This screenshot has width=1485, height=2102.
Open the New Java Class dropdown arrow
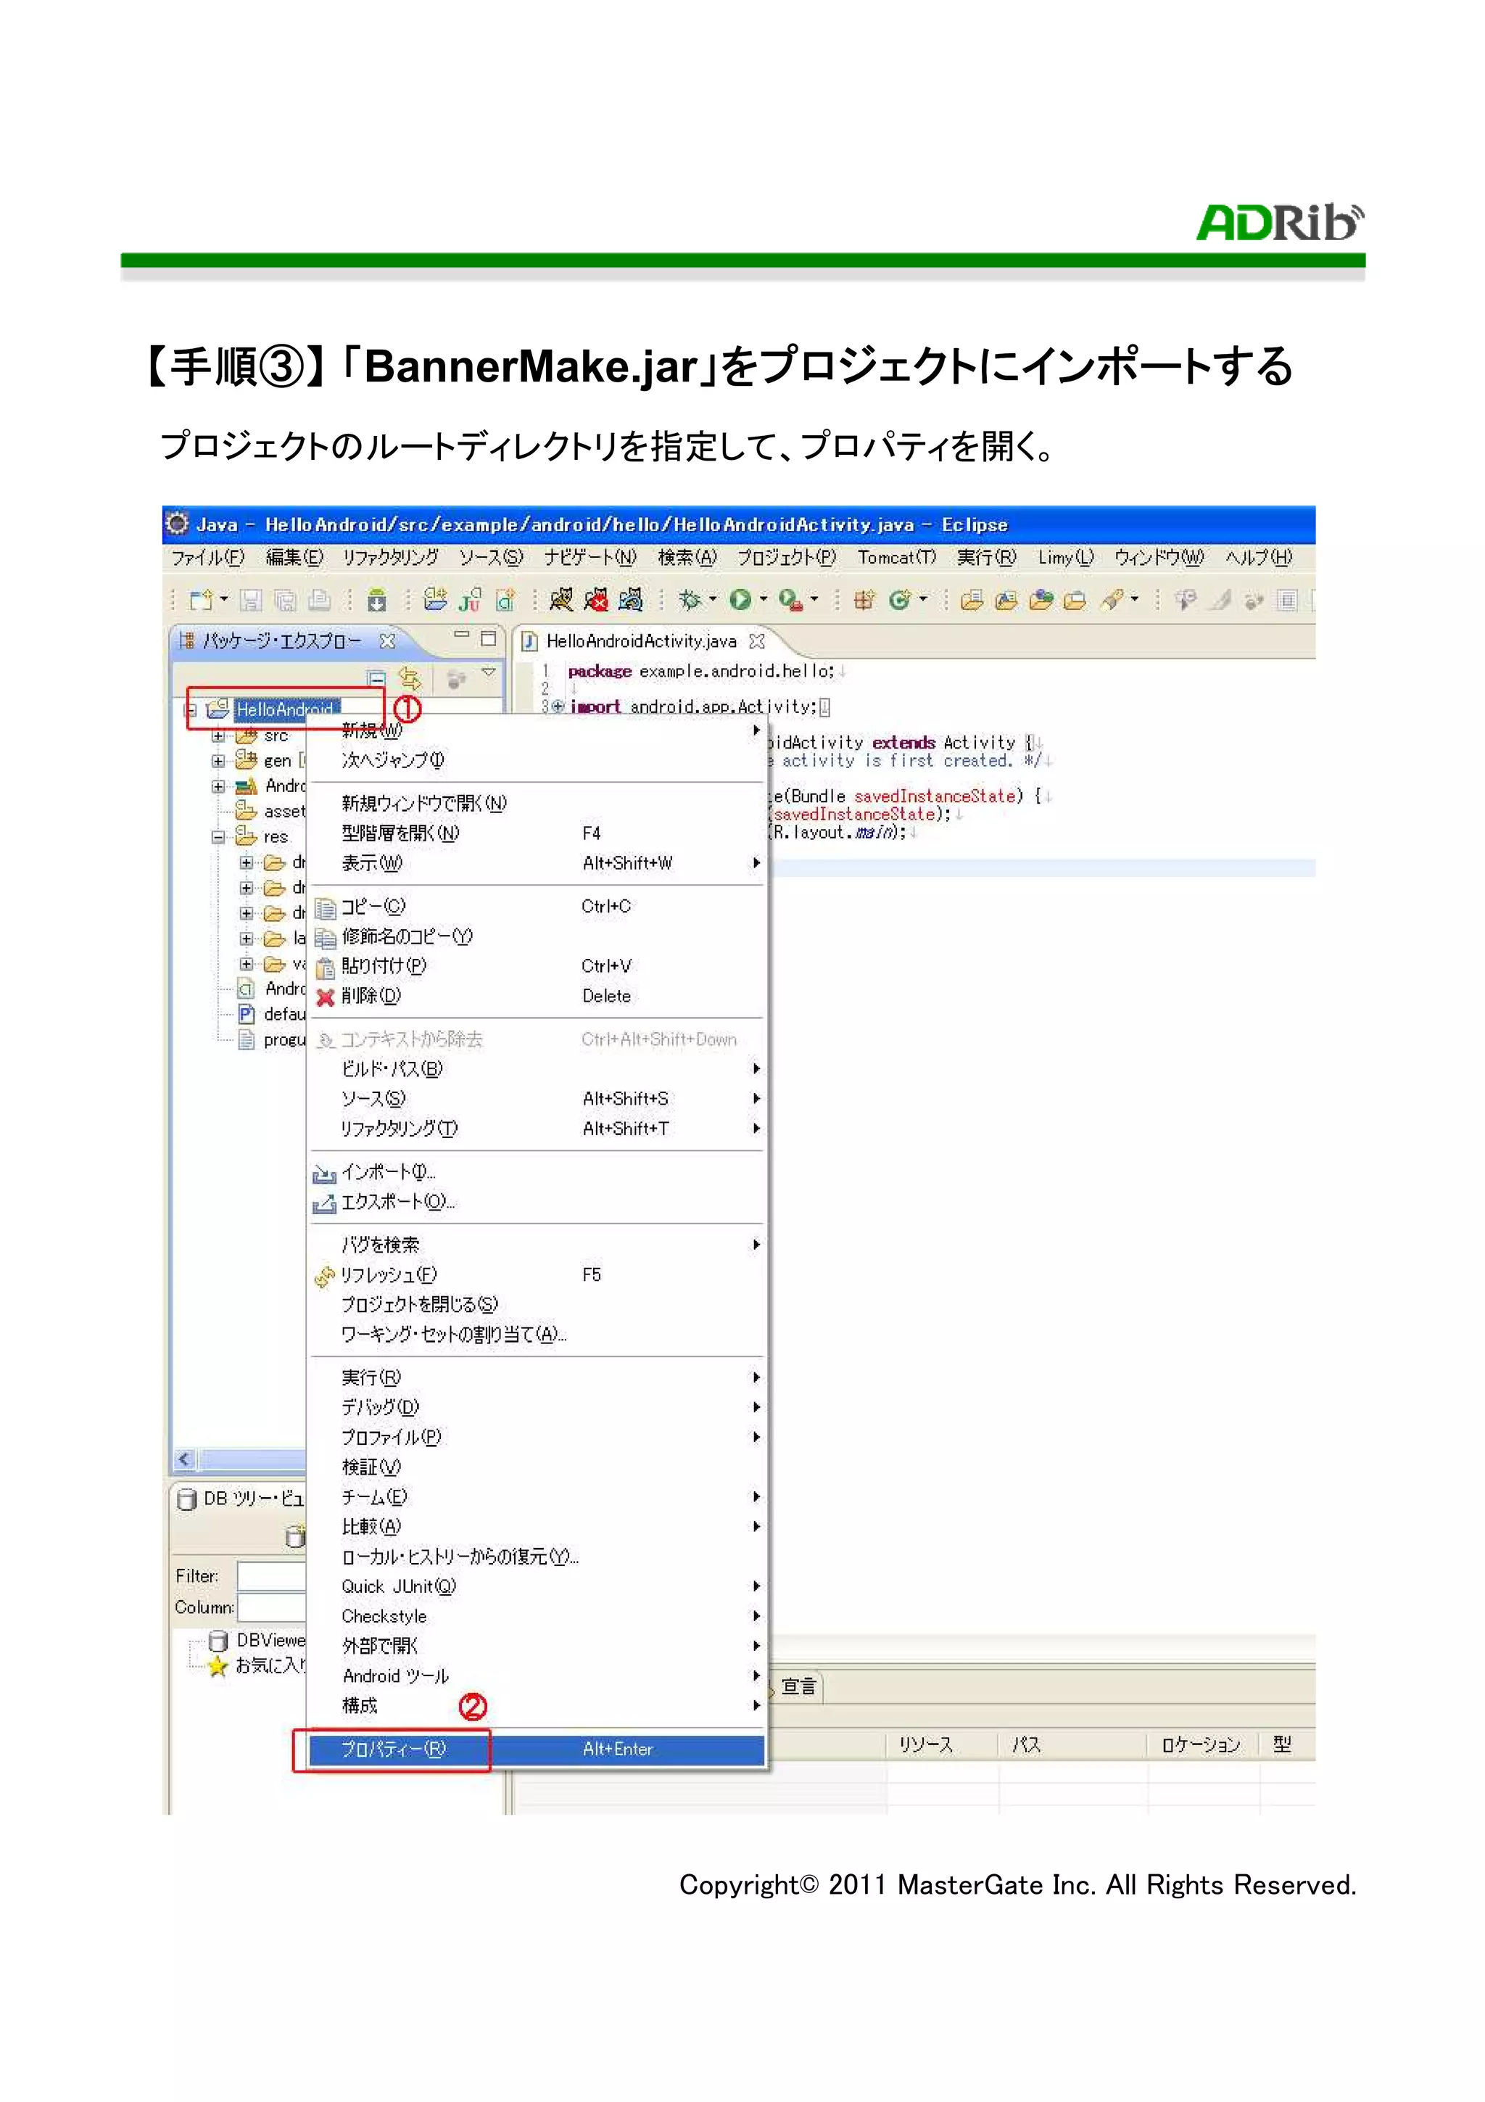click(923, 600)
